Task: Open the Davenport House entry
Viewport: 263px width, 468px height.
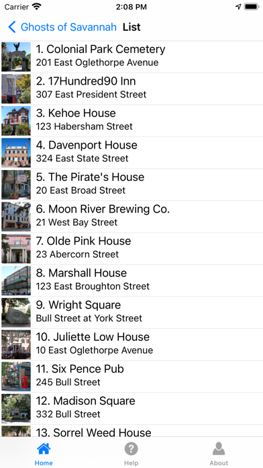Action: pos(131,153)
